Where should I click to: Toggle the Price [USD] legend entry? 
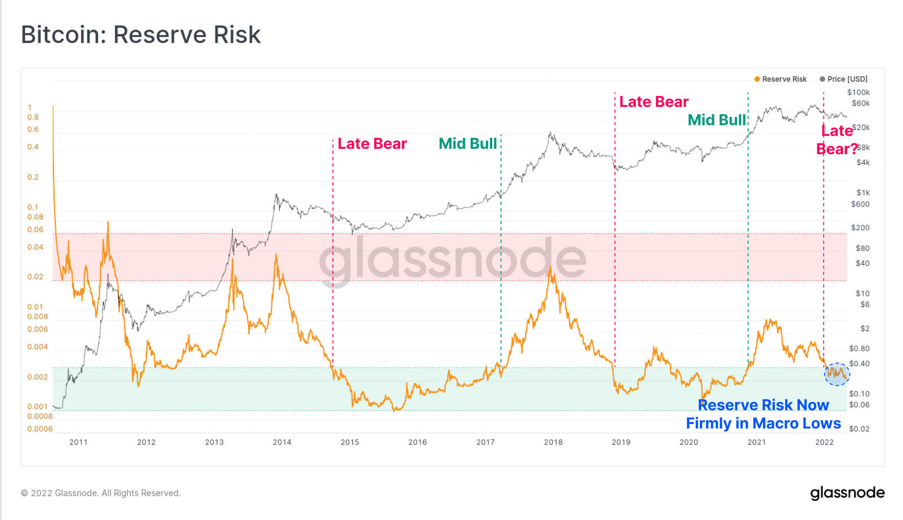[844, 79]
